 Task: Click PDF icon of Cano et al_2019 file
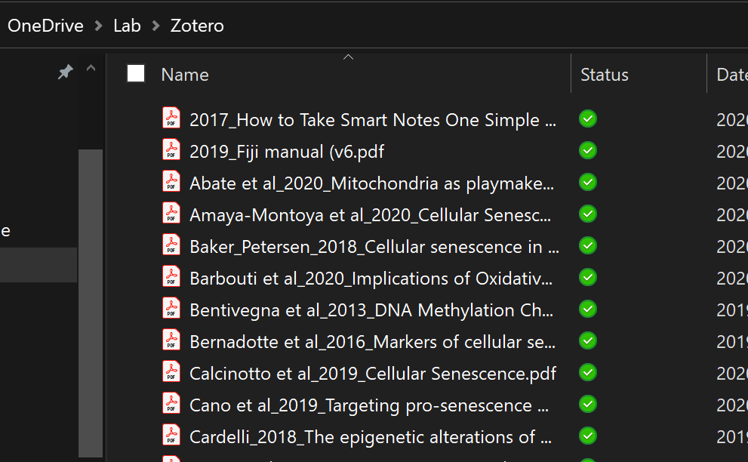coord(171,403)
